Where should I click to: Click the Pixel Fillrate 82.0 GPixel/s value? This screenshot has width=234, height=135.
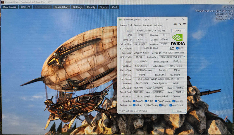(141, 66)
